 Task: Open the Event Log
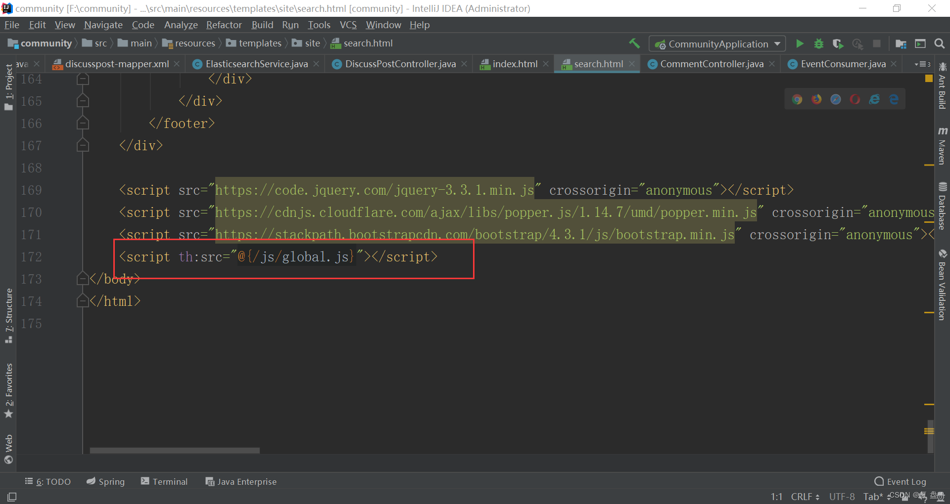point(901,482)
